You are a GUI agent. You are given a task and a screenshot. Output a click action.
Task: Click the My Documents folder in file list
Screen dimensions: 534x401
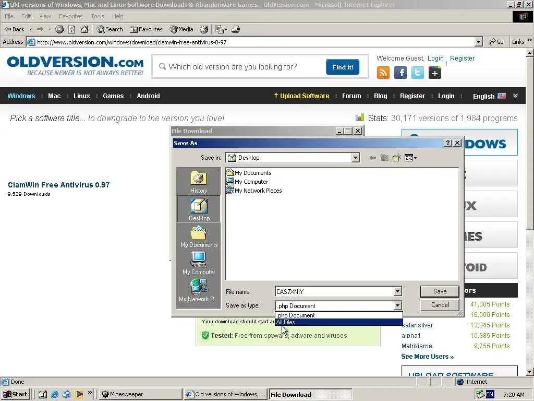(249, 172)
